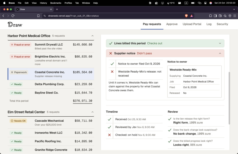Open the Security tab

[222, 24]
